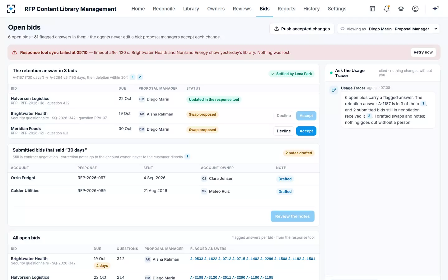
Task: Click Review the notes button
Action: click(x=292, y=216)
